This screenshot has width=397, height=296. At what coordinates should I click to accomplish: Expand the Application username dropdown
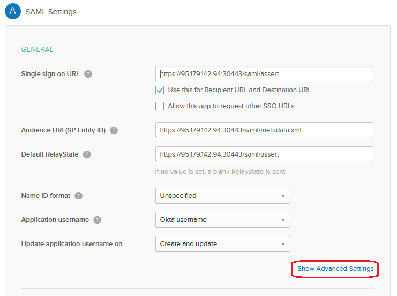223,220
